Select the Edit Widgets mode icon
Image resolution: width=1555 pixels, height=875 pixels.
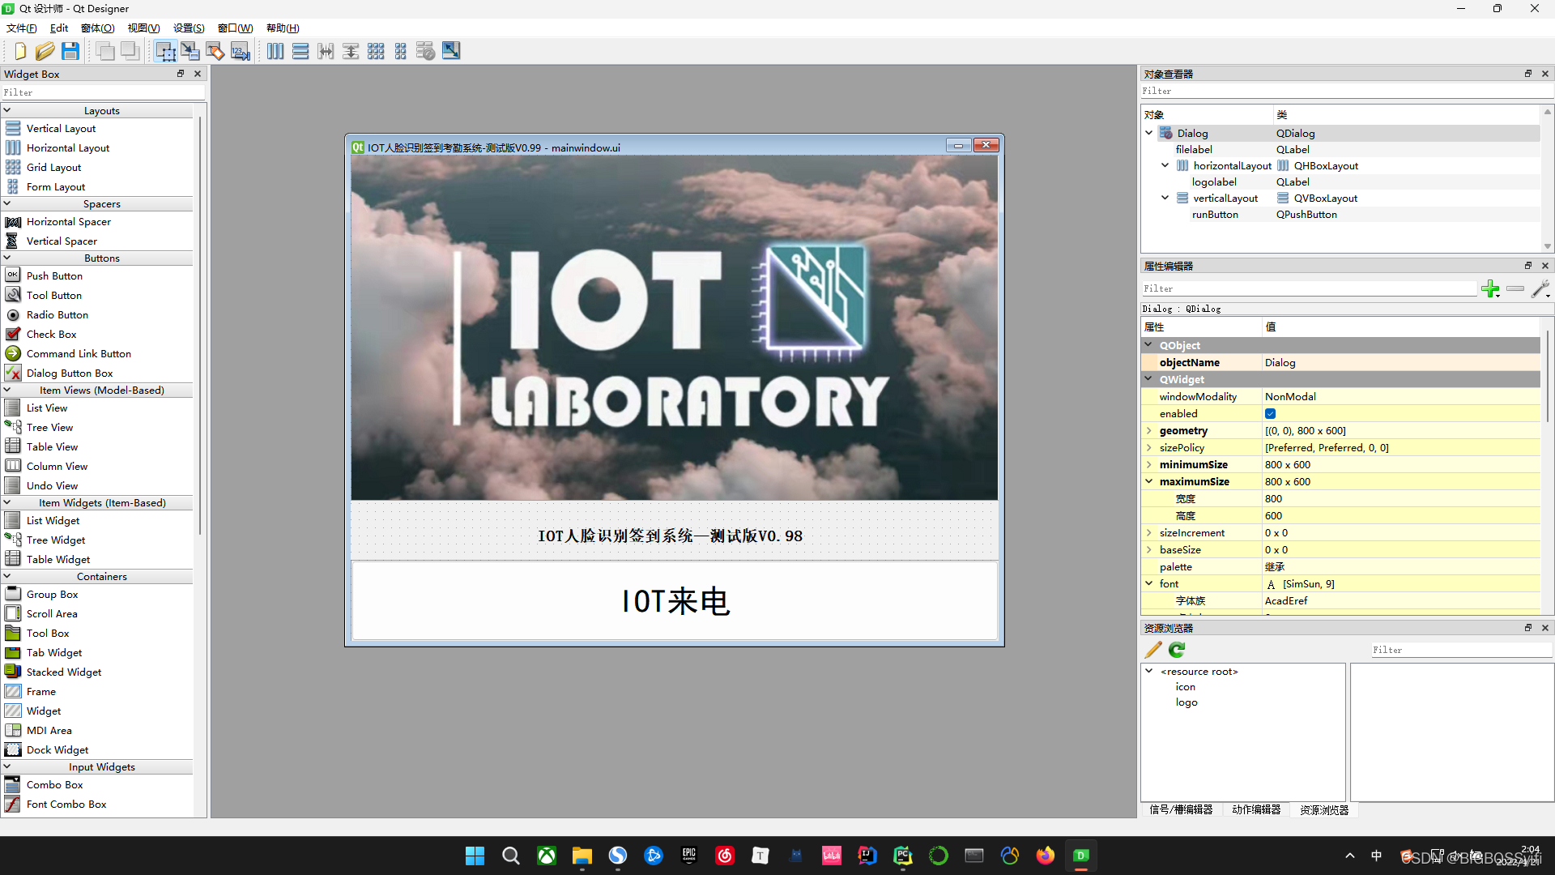165,51
